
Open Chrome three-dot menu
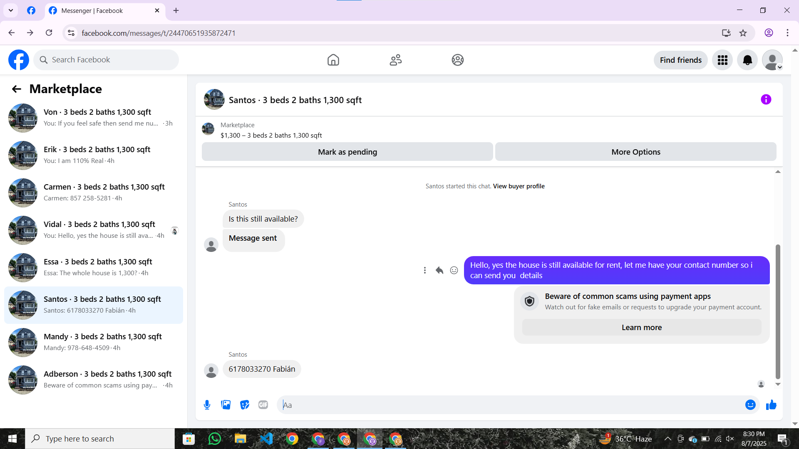[x=787, y=33]
